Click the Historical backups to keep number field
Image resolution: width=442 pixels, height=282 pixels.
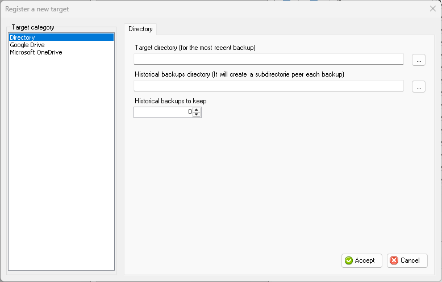point(164,112)
